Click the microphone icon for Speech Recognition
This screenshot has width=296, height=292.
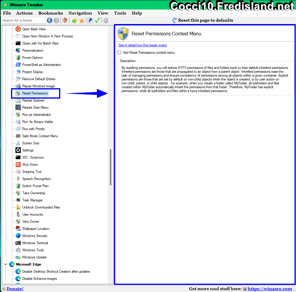click(x=18, y=179)
